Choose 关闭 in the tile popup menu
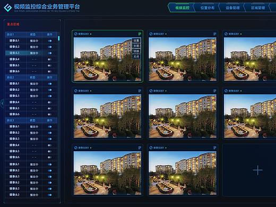Image resolution: width=276 pixels, height=207 pixels. [x=136, y=56]
